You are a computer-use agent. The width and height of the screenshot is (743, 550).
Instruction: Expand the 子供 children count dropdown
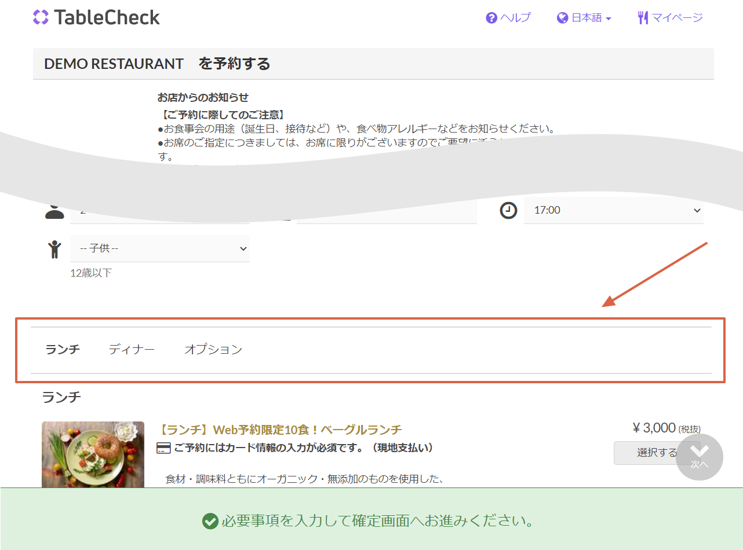click(160, 248)
